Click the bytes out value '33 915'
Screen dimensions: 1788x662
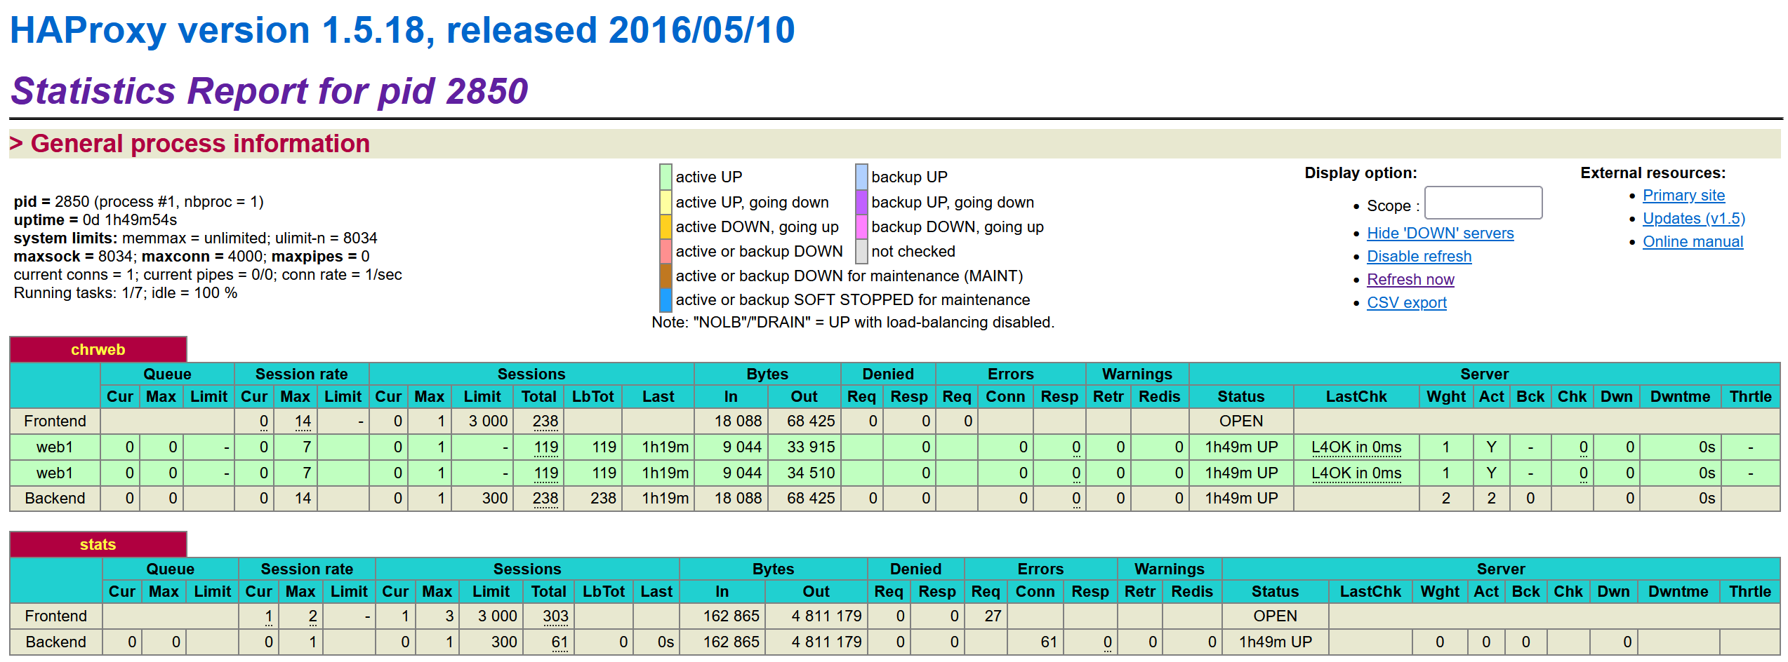coord(811,447)
